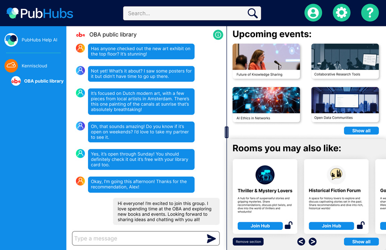Image resolution: width=386 pixels, height=250 pixels.
Task: Click the 'OBA public library' chat title
Action: [113, 34]
